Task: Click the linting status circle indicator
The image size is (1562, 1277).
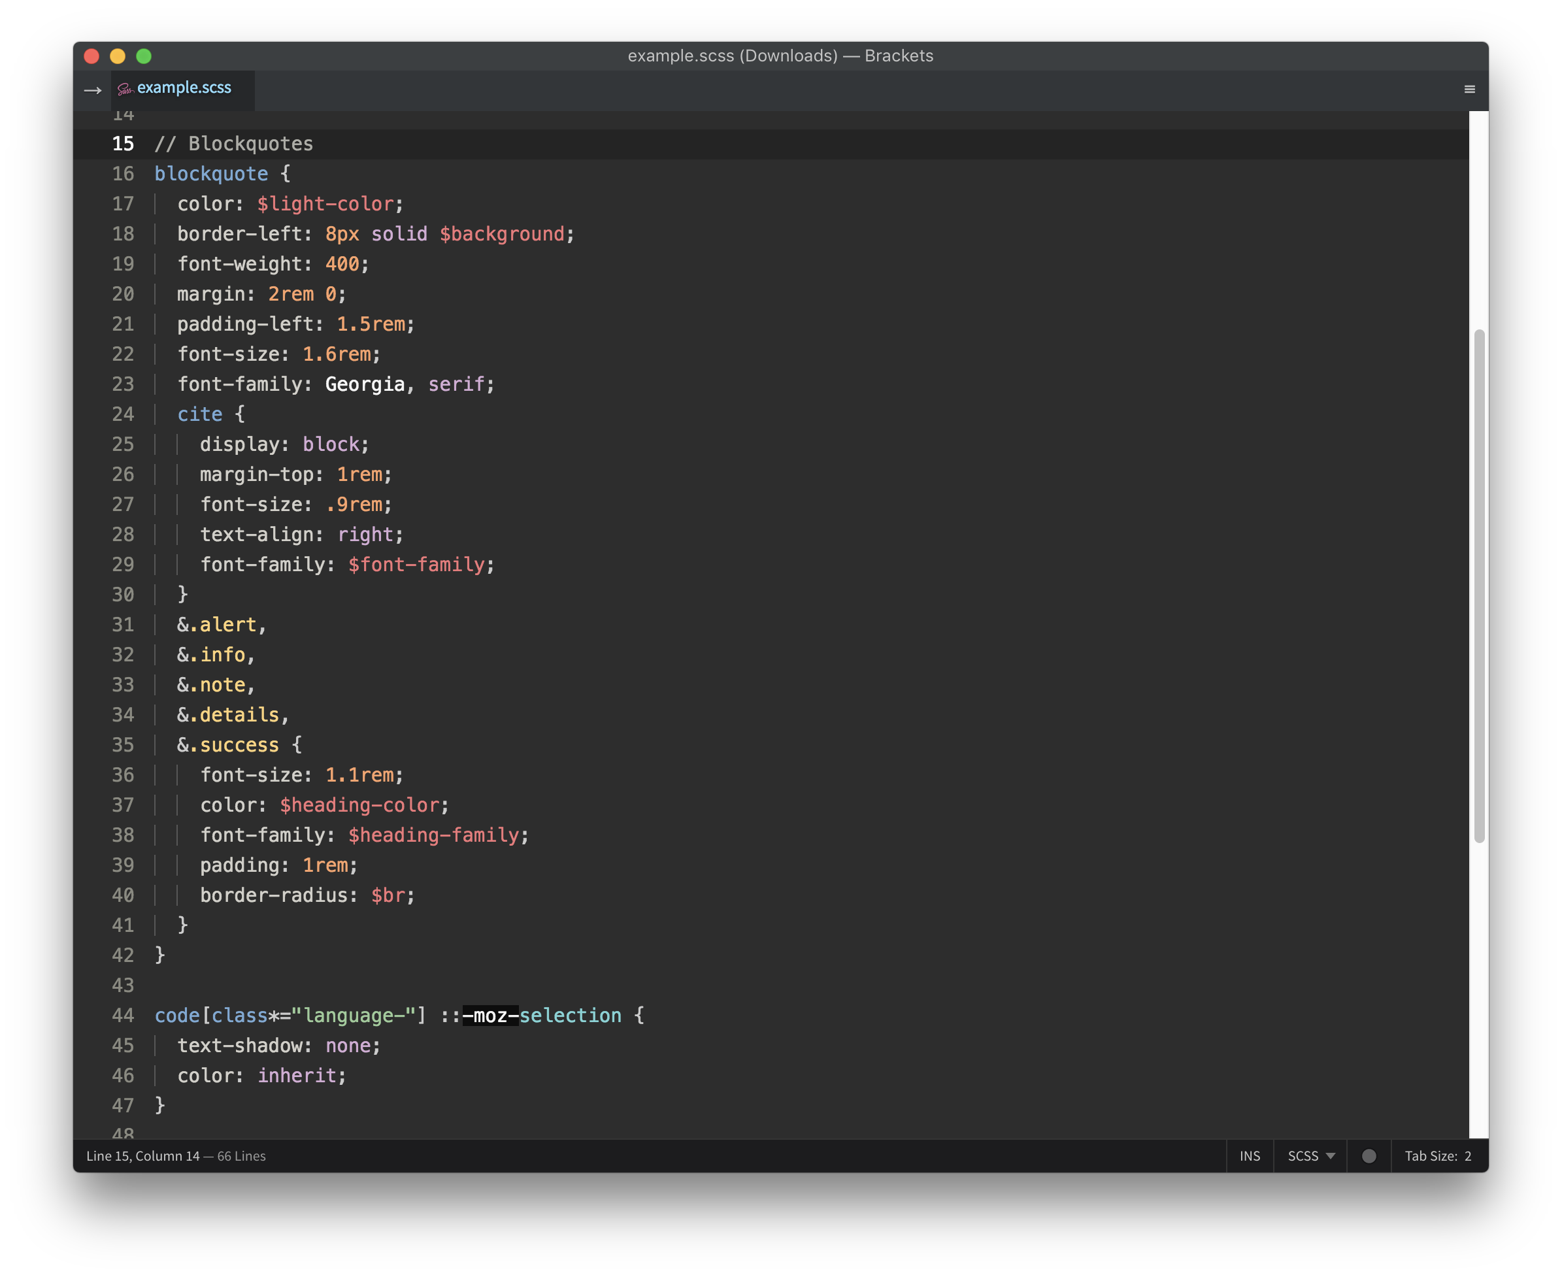Action: (x=1369, y=1155)
